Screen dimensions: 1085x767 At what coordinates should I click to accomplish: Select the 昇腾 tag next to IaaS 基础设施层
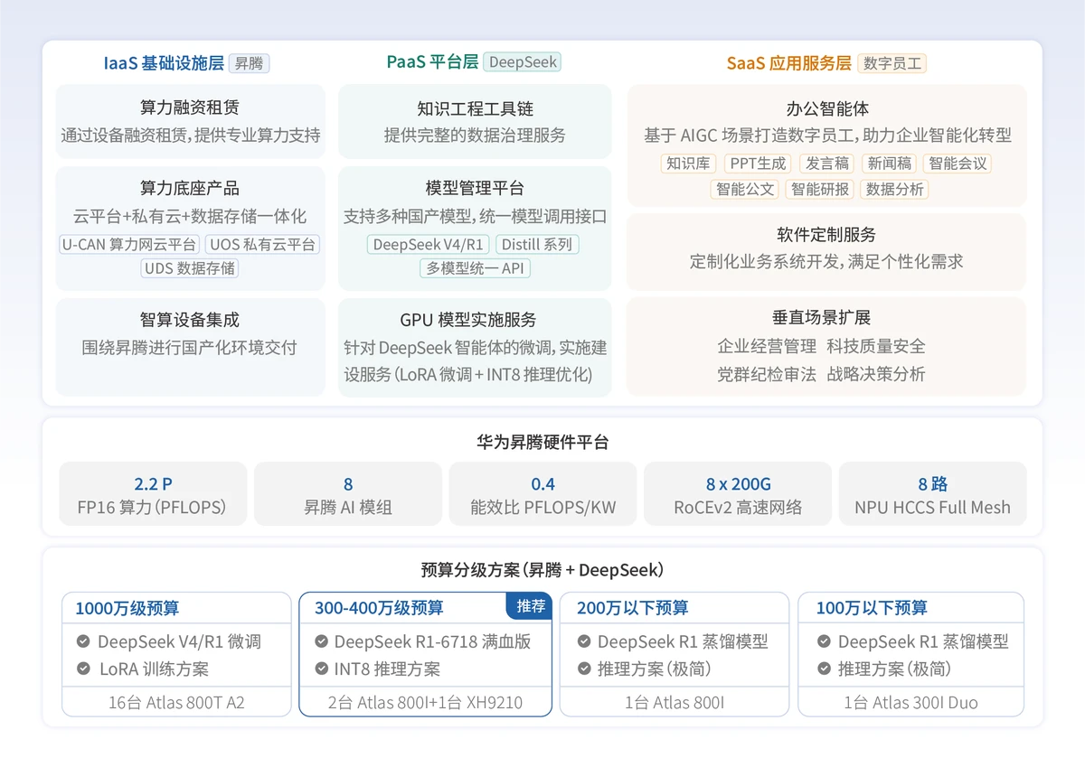click(x=249, y=63)
